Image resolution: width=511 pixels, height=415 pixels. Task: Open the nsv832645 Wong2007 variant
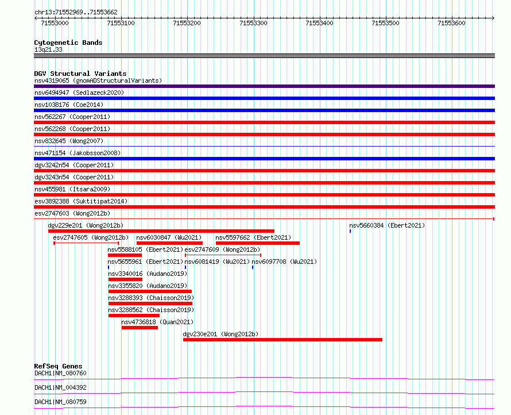[69, 141]
